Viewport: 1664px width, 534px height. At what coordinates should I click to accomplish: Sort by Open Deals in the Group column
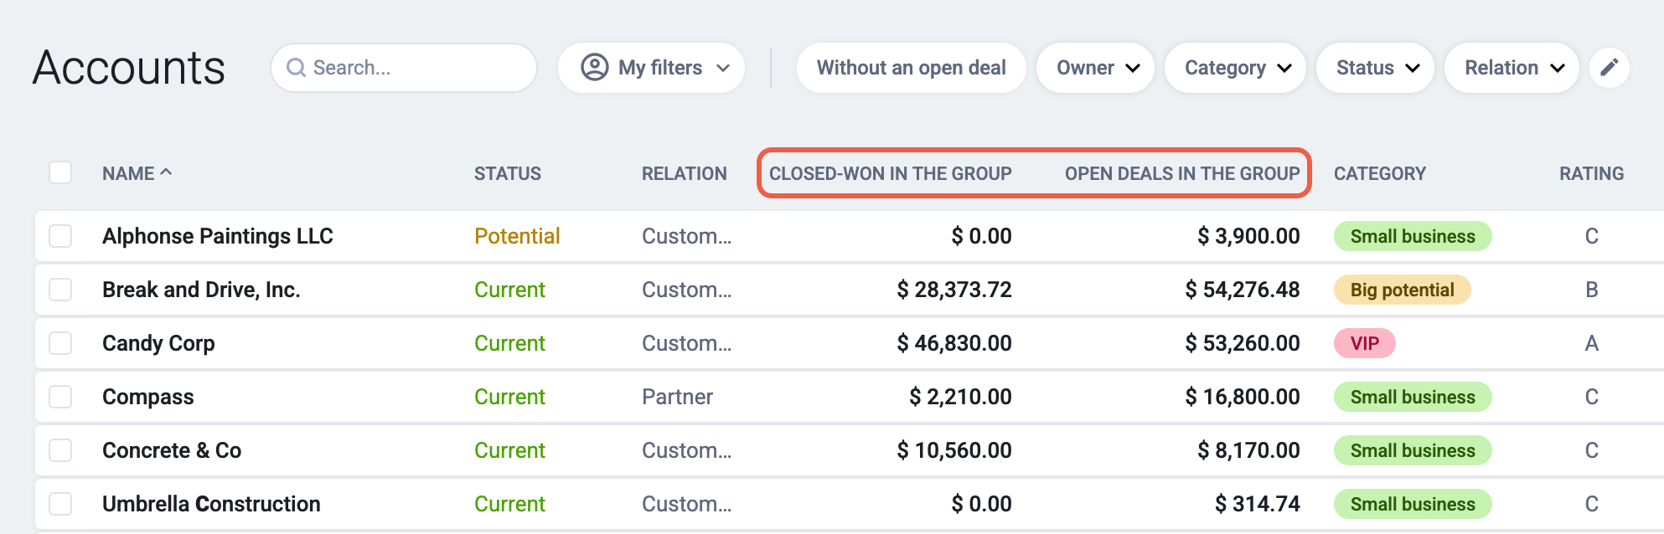click(x=1182, y=173)
